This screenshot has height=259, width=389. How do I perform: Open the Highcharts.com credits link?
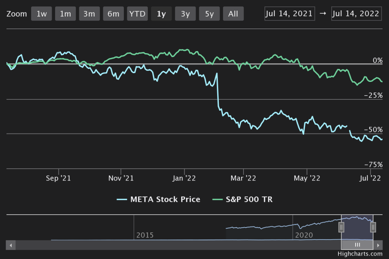[x=360, y=254]
